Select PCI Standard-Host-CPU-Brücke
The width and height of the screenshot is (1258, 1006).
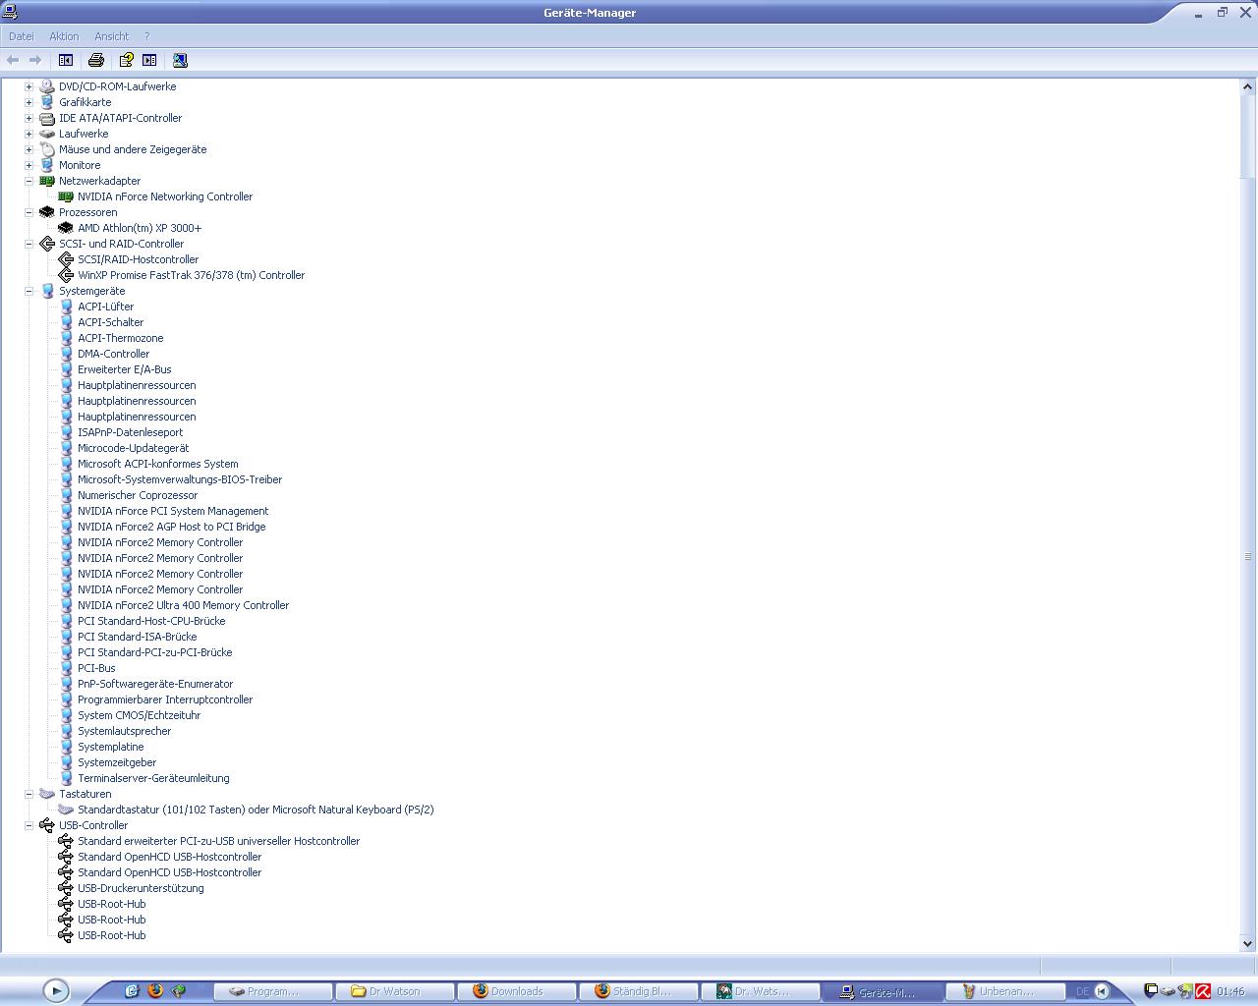(151, 621)
